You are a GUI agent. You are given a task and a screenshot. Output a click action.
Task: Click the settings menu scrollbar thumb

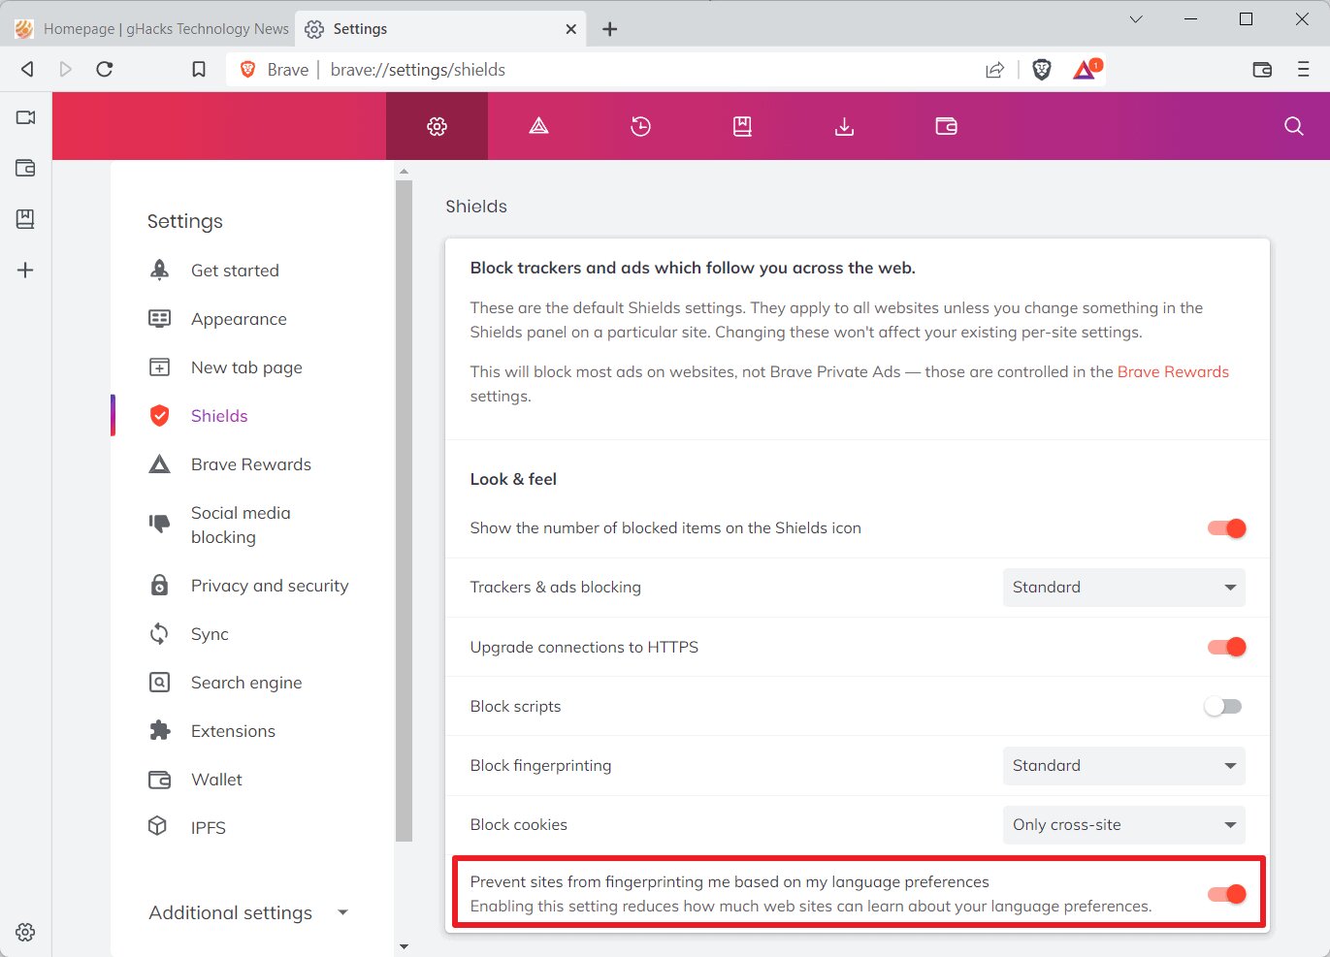[x=405, y=511]
